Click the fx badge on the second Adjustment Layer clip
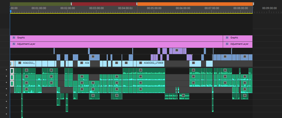Screen dimensions: 282x118 click(x=227, y=44)
